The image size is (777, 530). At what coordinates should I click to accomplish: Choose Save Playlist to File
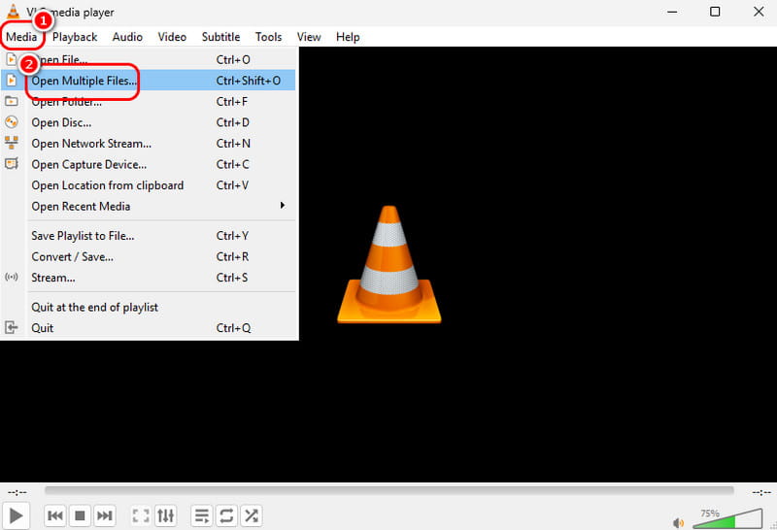(x=149, y=236)
